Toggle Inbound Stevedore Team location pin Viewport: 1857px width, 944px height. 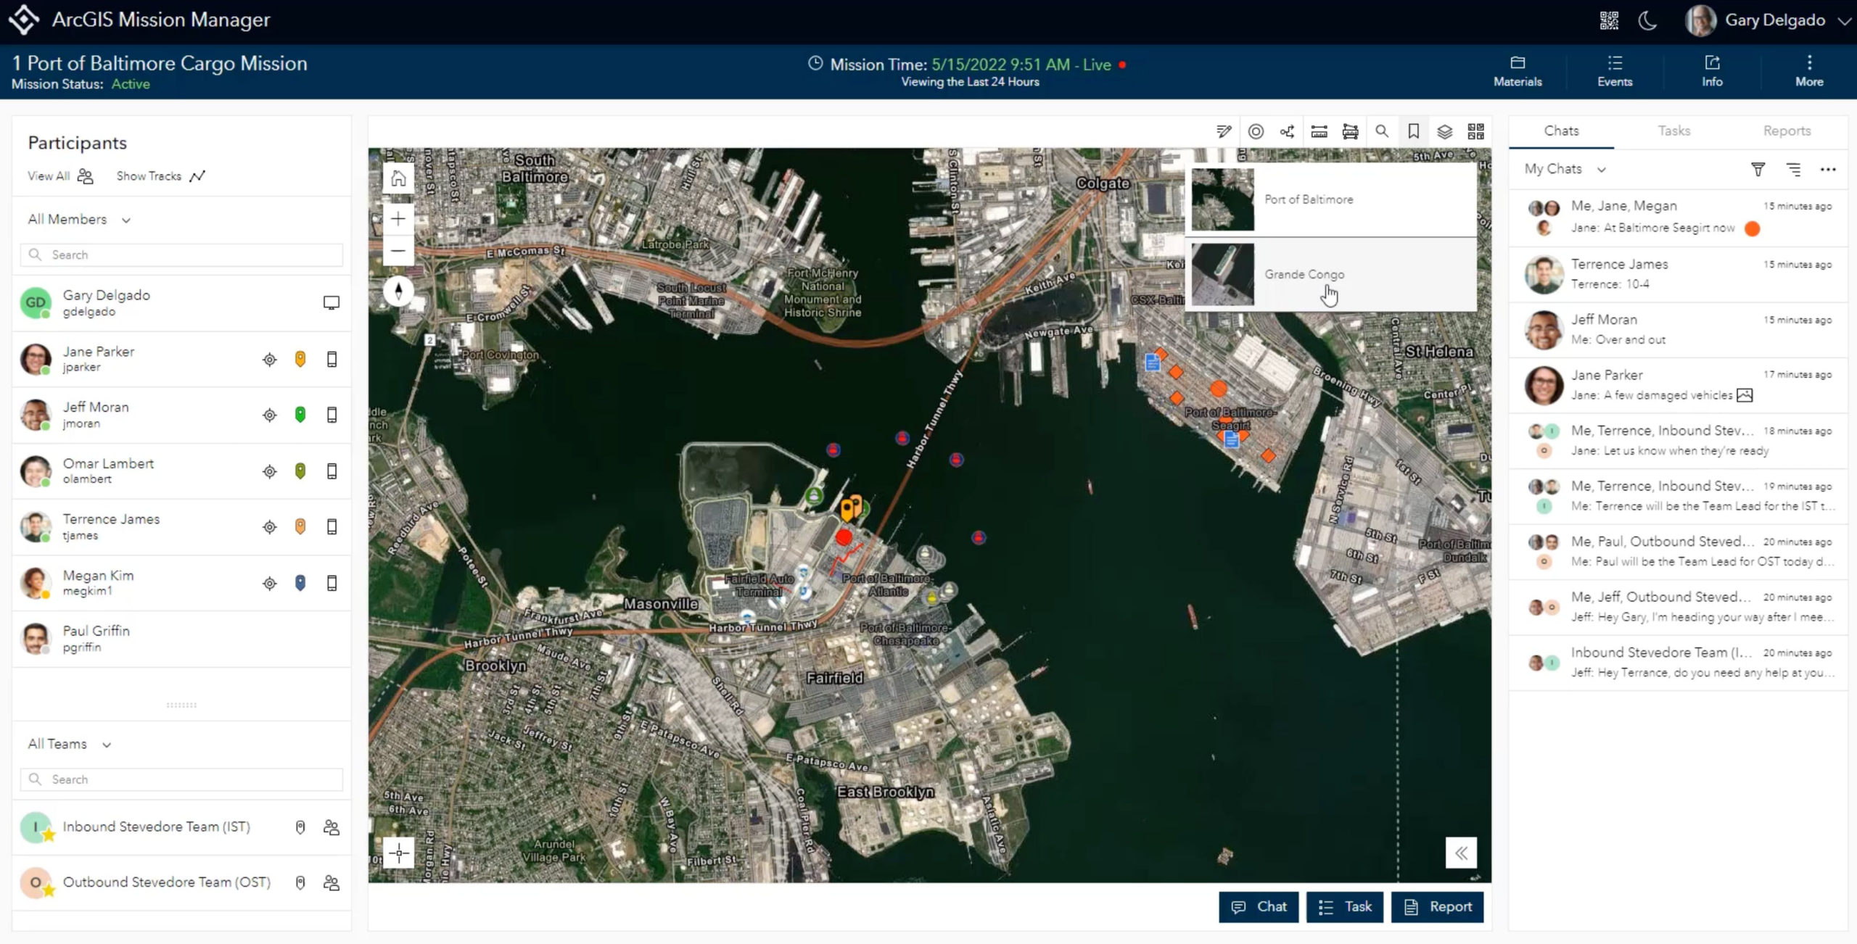pos(300,827)
